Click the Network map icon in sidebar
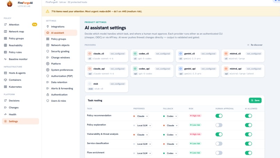280x158 pixels. (x=5, y=32)
